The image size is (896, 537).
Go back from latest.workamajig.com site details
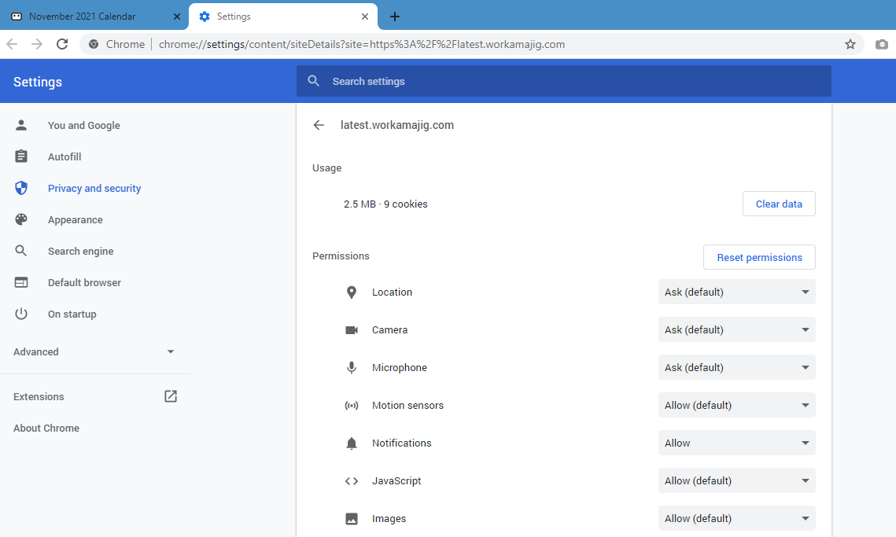319,125
